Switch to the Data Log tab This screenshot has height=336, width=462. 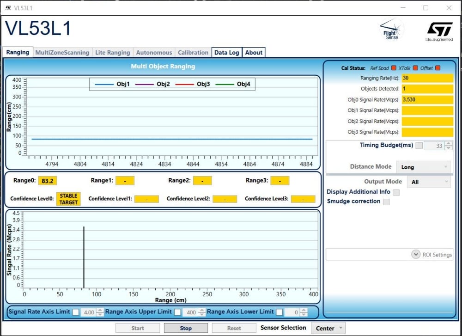[x=226, y=53]
